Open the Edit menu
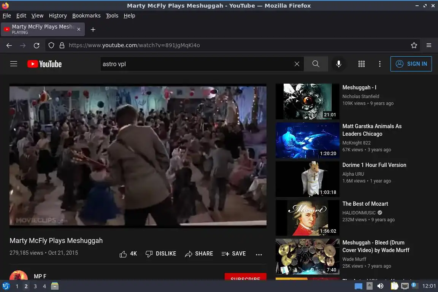438x292 pixels. tap(21, 16)
